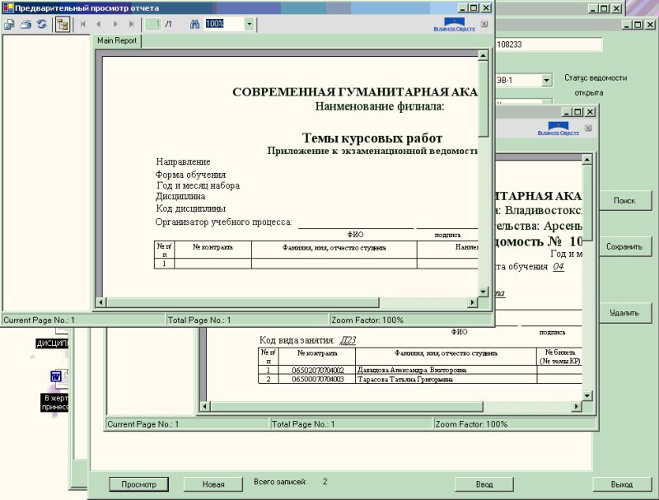Image resolution: width=659 pixels, height=500 pixels.
Task: Click the front report horizontal scrollbar thumb
Action: click(x=242, y=302)
